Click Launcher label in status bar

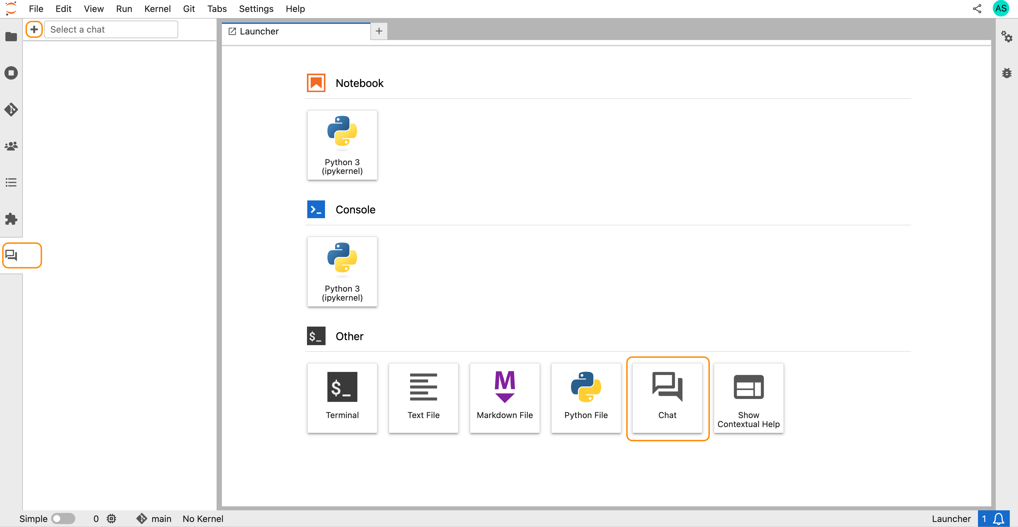point(951,519)
